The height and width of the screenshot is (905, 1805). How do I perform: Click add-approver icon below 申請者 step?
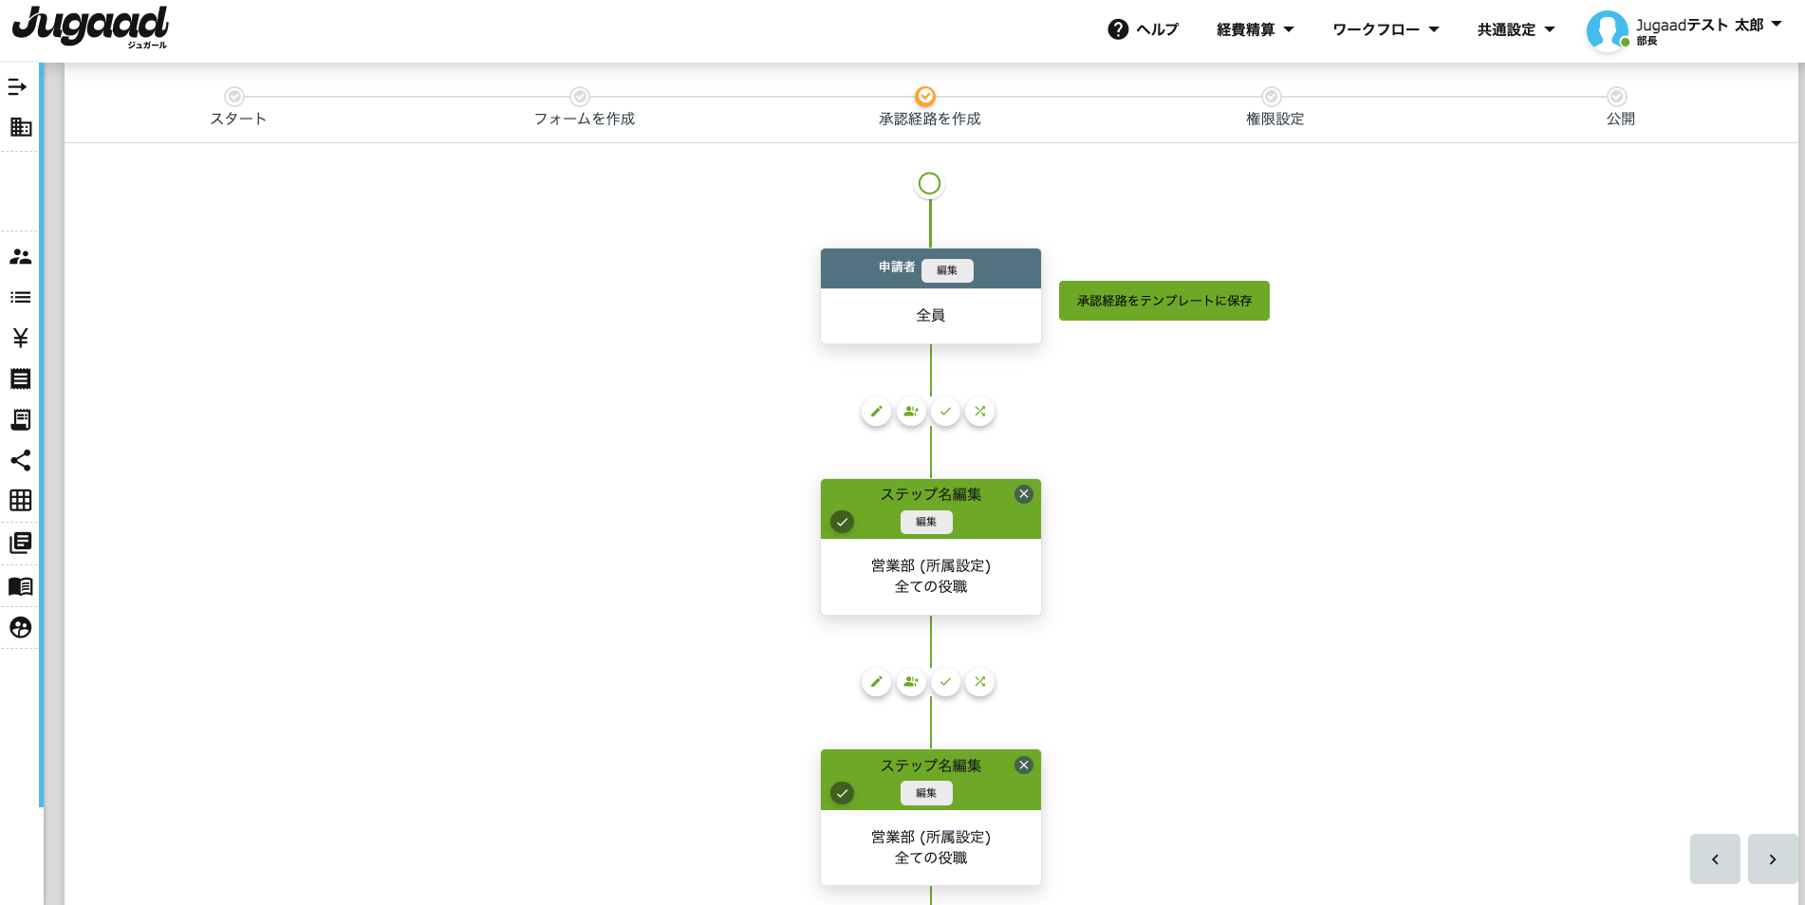[911, 412]
